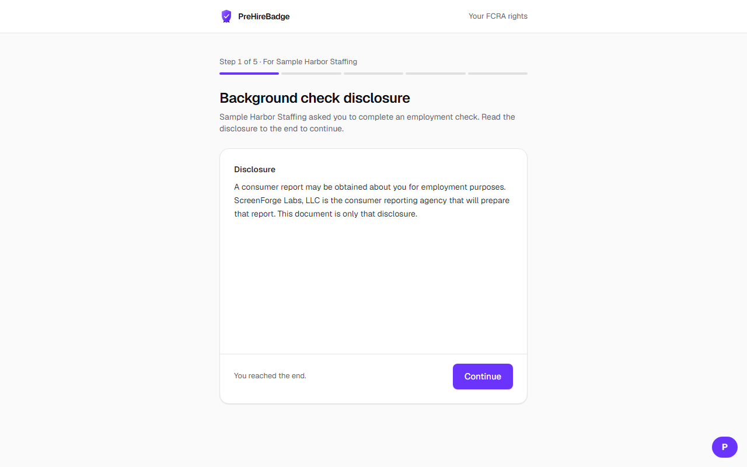Click the bold Disclosure section title
Viewport: 747px width, 467px height.
[254, 169]
